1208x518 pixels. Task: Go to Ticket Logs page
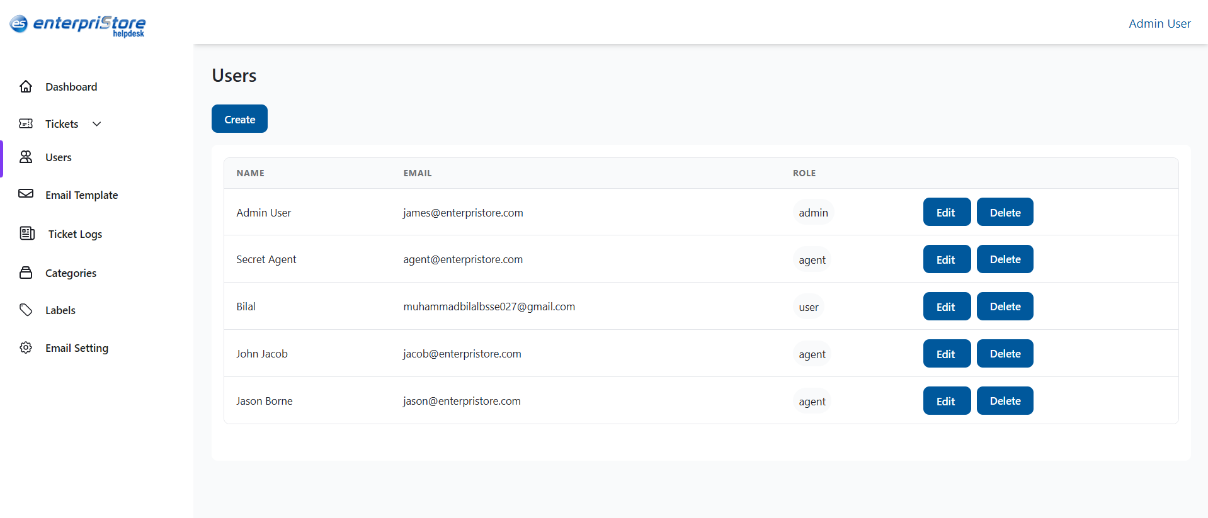click(75, 234)
